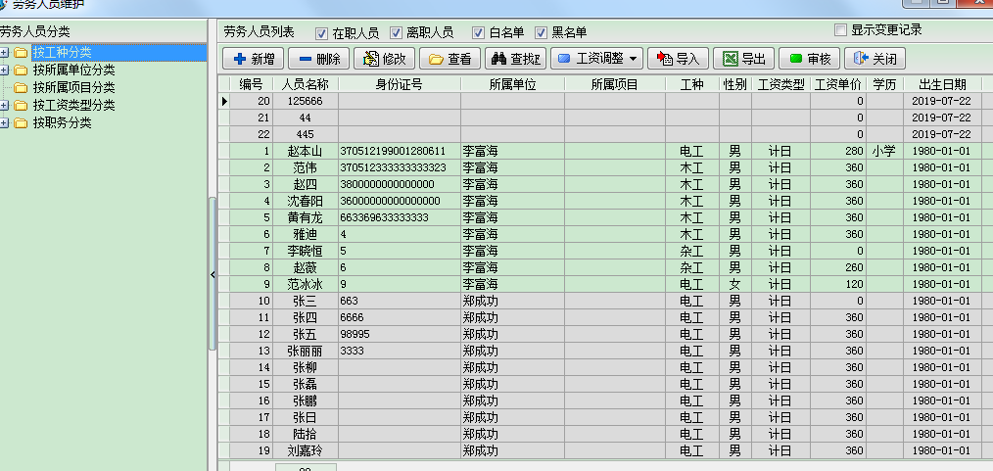Click the 新增 add button
Viewport: 993px width, 471px height.
click(254, 59)
